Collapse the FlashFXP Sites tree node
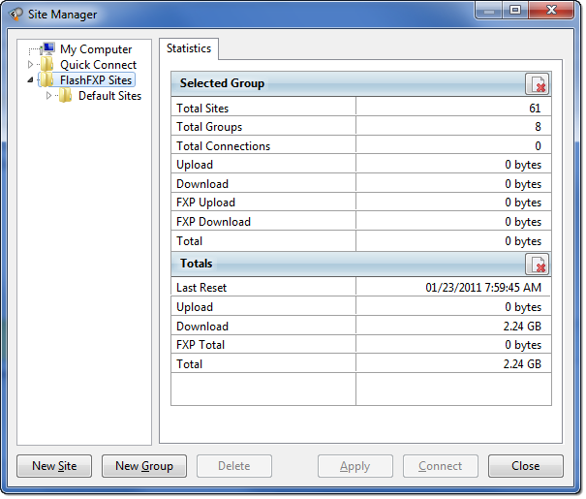The image size is (586, 499). 31,80
